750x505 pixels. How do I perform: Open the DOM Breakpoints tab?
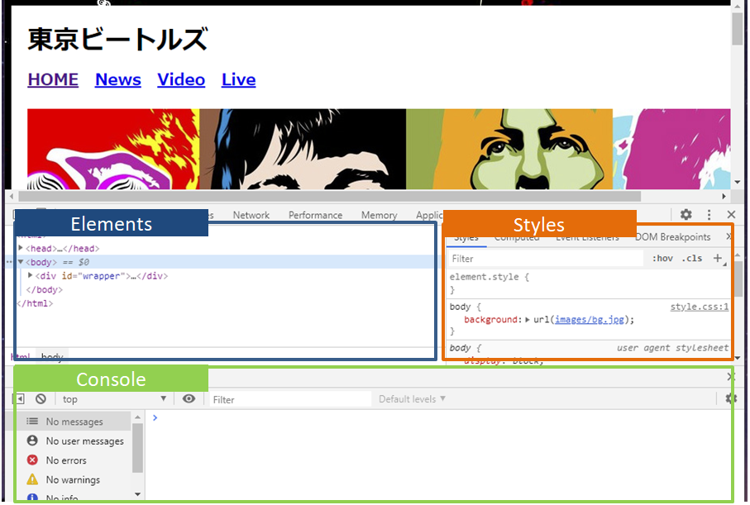pos(672,236)
